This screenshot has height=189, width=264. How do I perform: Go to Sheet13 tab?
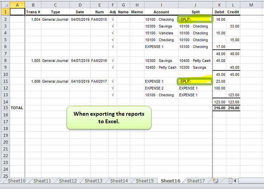93,181
